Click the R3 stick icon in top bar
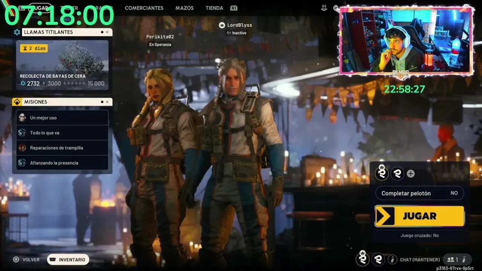This screenshot has height=271, width=482. (x=324, y=8)
